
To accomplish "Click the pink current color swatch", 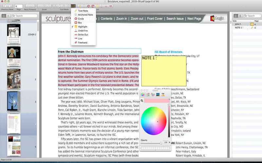I will 157,100.
